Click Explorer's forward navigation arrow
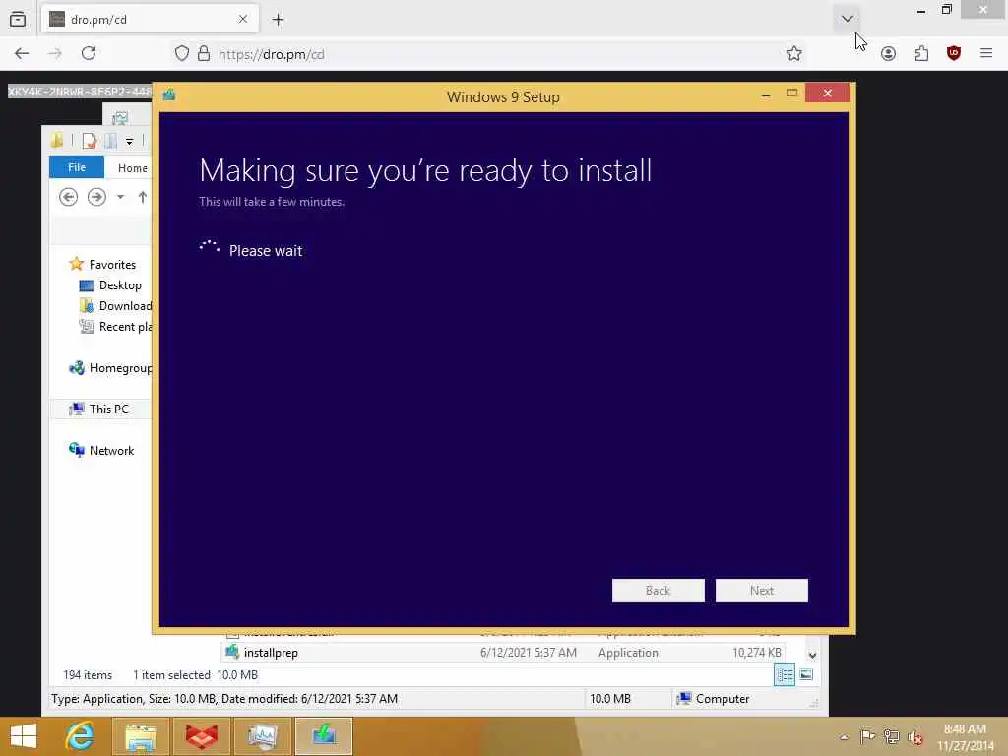The image size is (1008, 756). click(96, 197)
